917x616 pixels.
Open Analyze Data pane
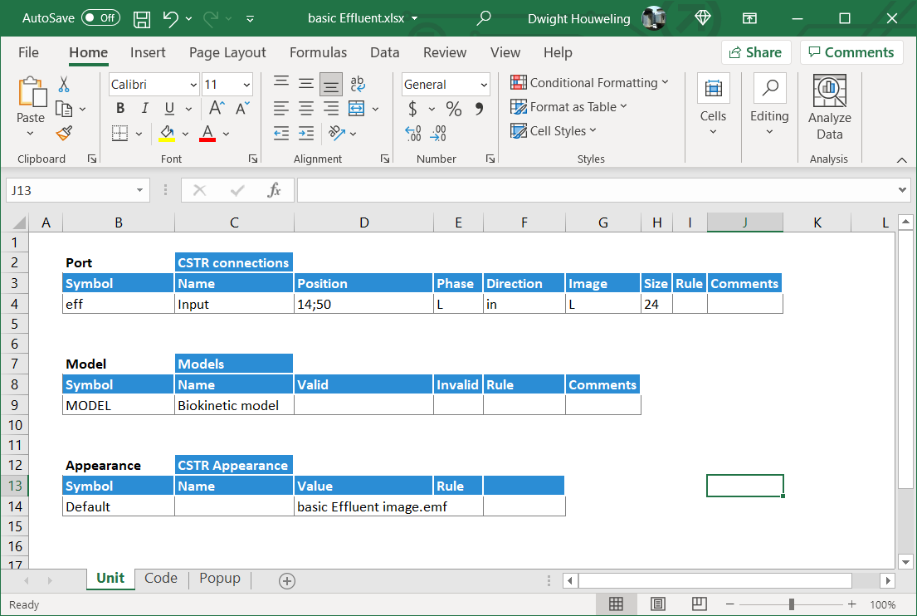pyautogui.click(x=829, y=108)
